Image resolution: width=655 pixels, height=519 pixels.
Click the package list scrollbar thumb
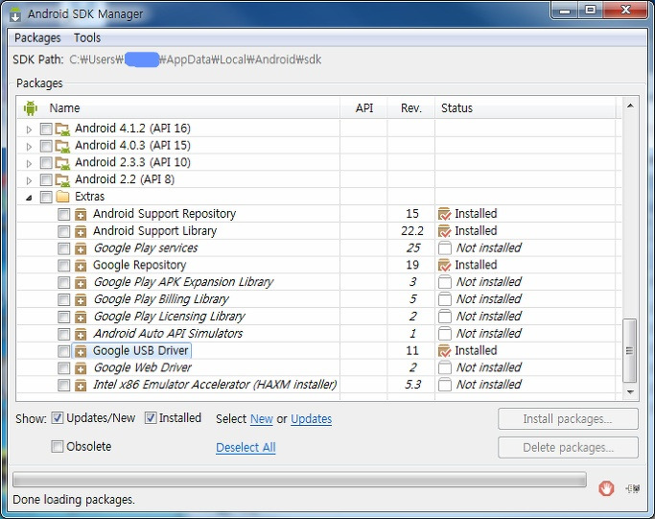tap(629, 350)
